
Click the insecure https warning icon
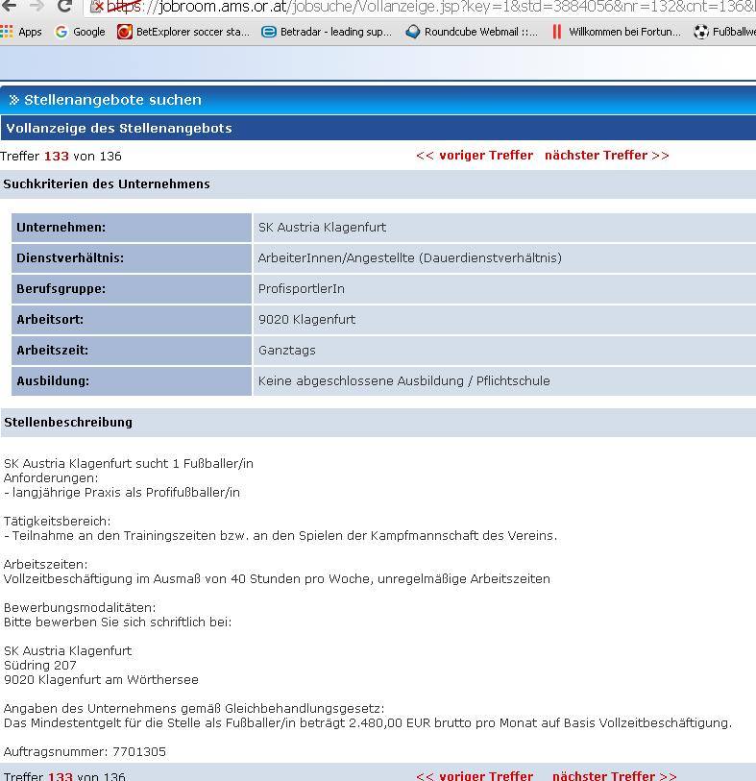click(97, 7)
